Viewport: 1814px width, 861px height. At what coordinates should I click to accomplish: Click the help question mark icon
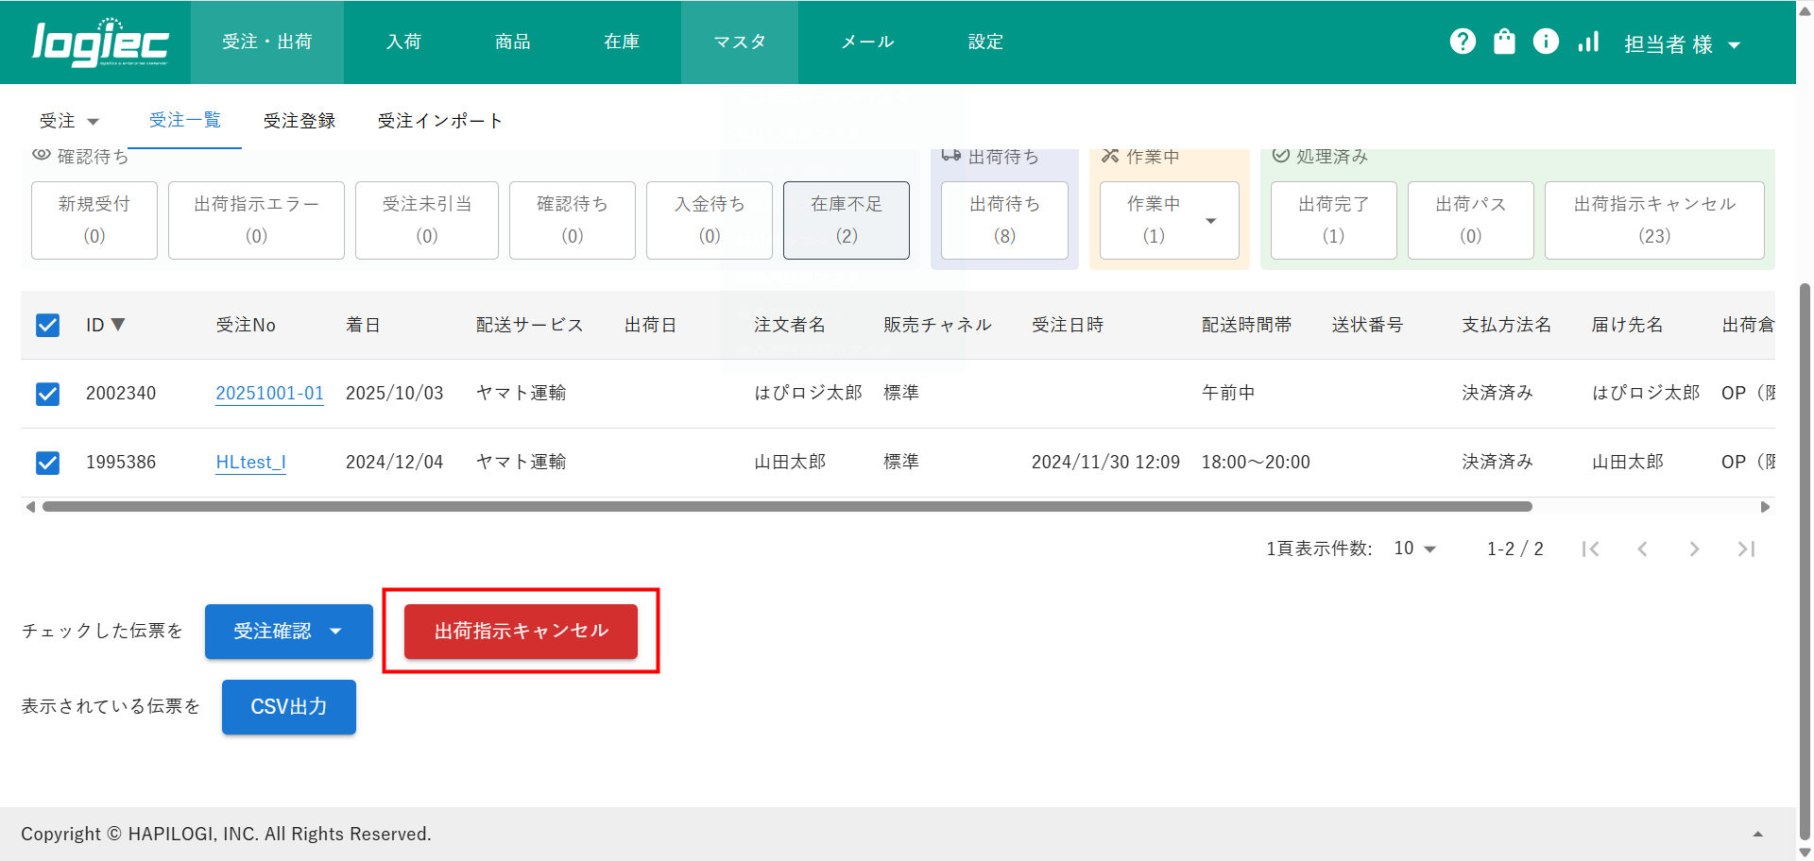[1463, 42]
